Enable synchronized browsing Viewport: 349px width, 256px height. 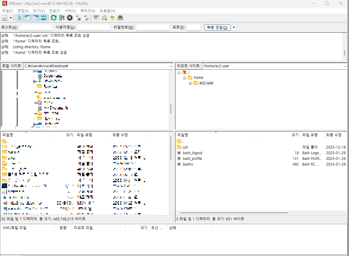tap(112, 18)
